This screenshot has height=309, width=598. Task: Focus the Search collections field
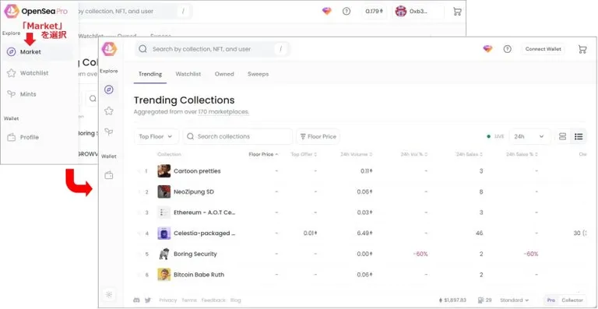237,136
